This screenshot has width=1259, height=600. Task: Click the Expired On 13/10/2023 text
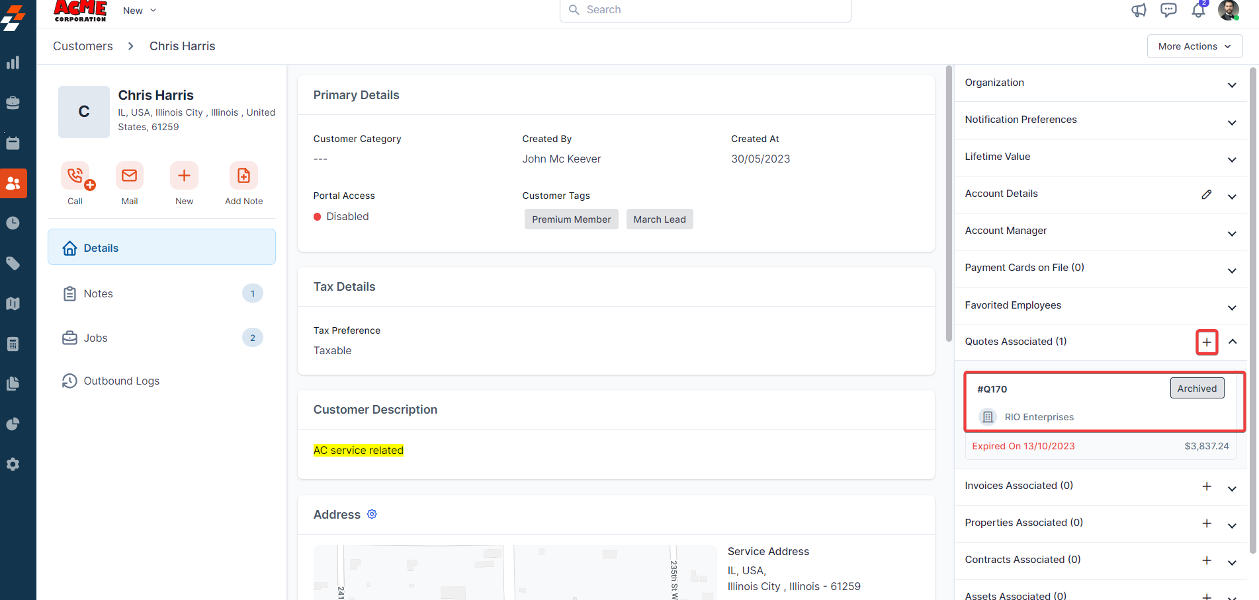pyautogui.click(x=1023, y=446)
